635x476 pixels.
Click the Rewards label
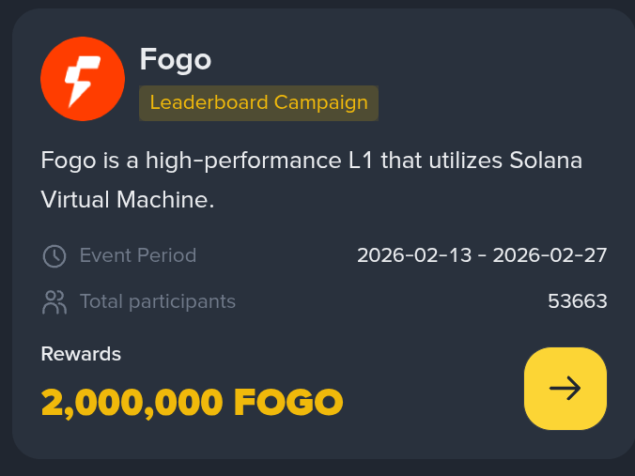(x=81, y=354)
